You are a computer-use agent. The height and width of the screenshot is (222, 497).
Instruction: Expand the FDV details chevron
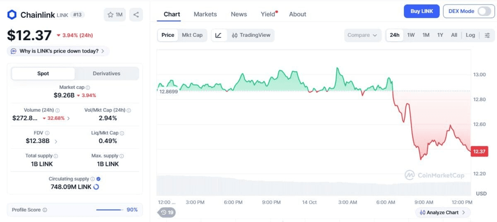tap(56, 141)
